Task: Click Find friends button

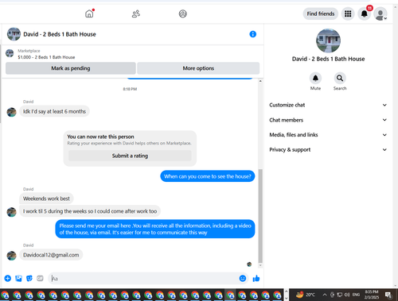Action: pos(321,14)
